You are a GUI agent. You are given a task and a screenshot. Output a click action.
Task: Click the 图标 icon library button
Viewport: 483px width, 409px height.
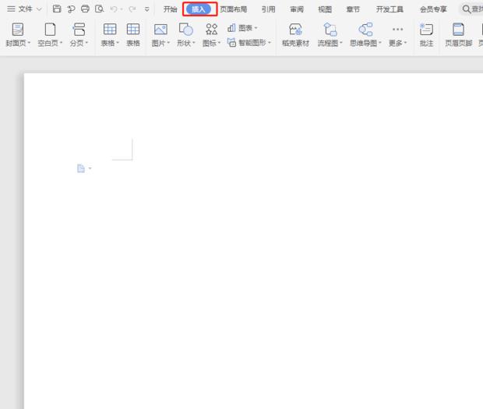coord(211,30)
